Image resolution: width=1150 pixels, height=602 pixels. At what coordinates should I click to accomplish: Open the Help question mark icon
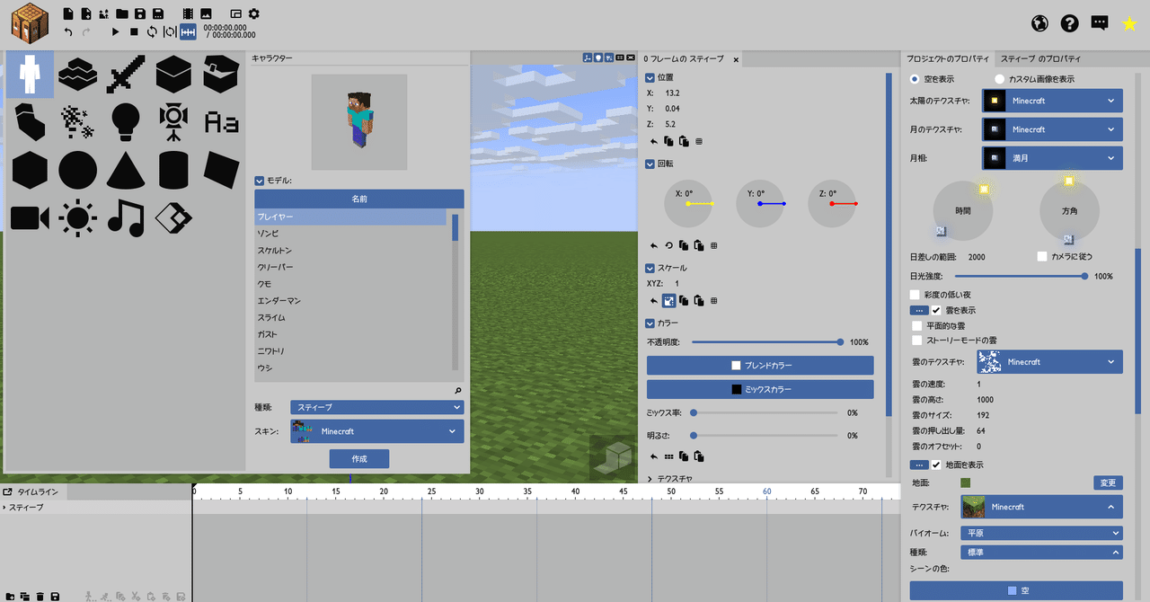(x=1069, y=24)
